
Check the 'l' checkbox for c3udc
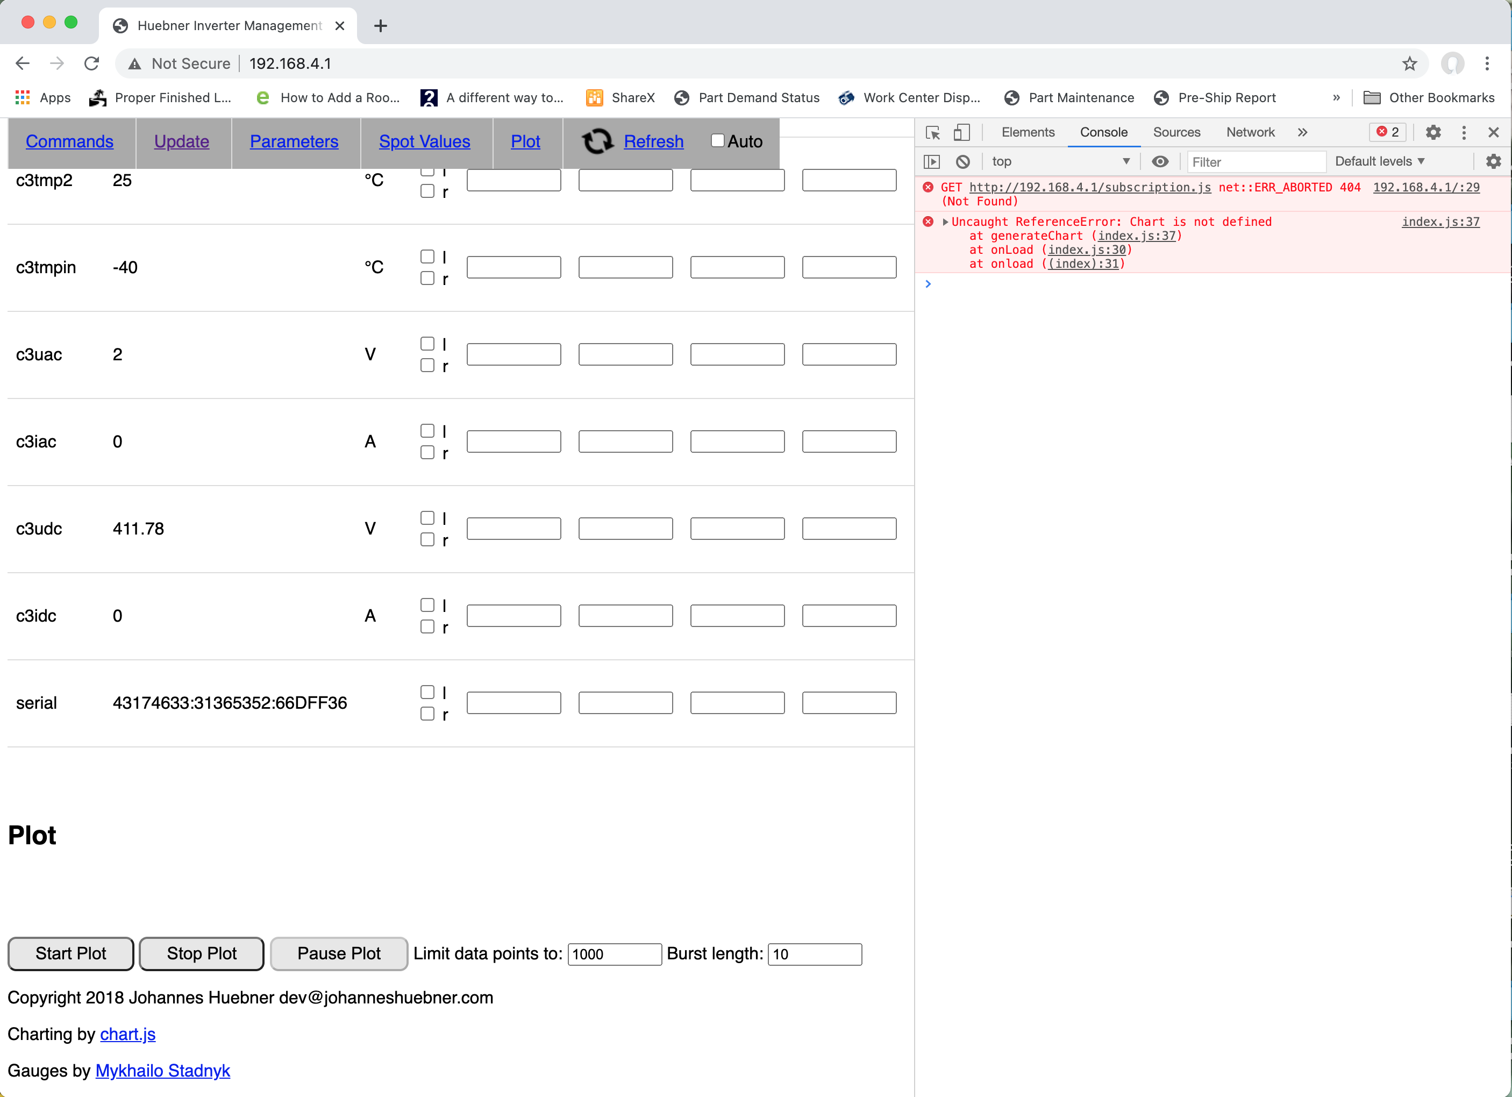[x=427, y=517]
